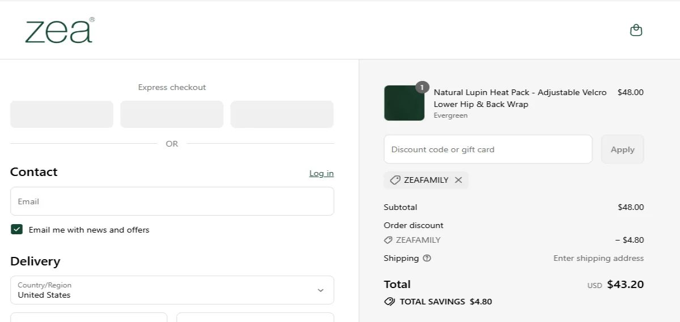680x322 pixels.
Task: Click the Enter shipping address text
Action: point(598,258)
